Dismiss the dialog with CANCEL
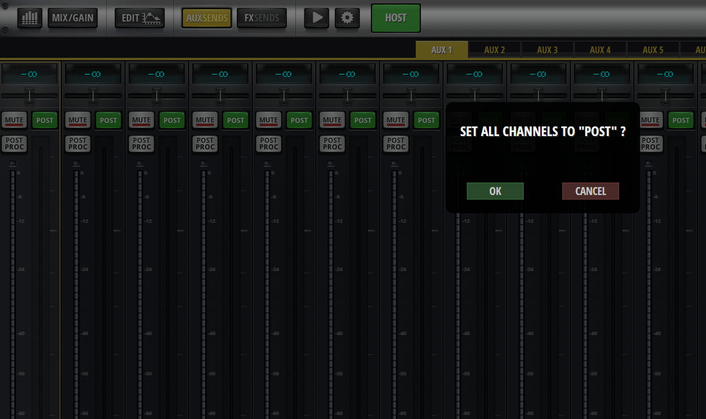The width and height of the screenshot is (706, 419). (590, 191)
